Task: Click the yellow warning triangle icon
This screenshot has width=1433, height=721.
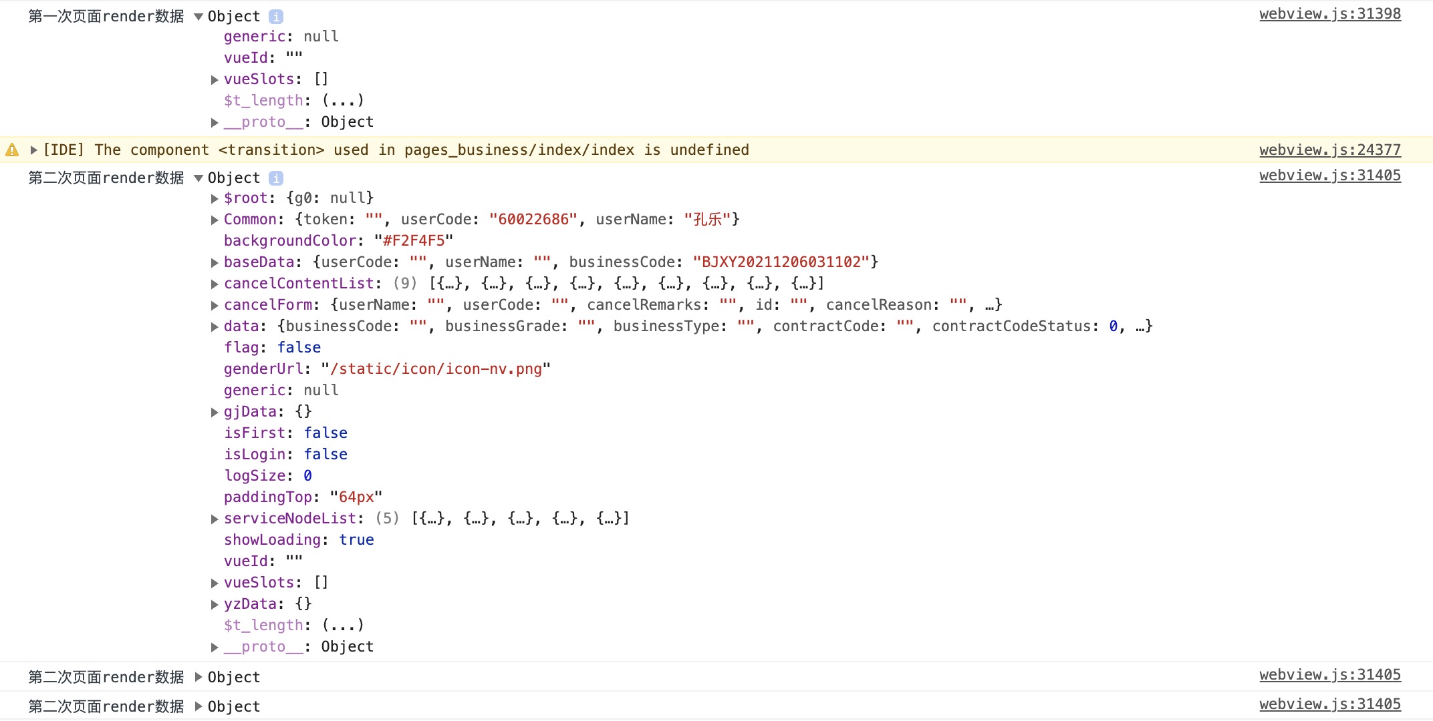Action: [12, 150]
